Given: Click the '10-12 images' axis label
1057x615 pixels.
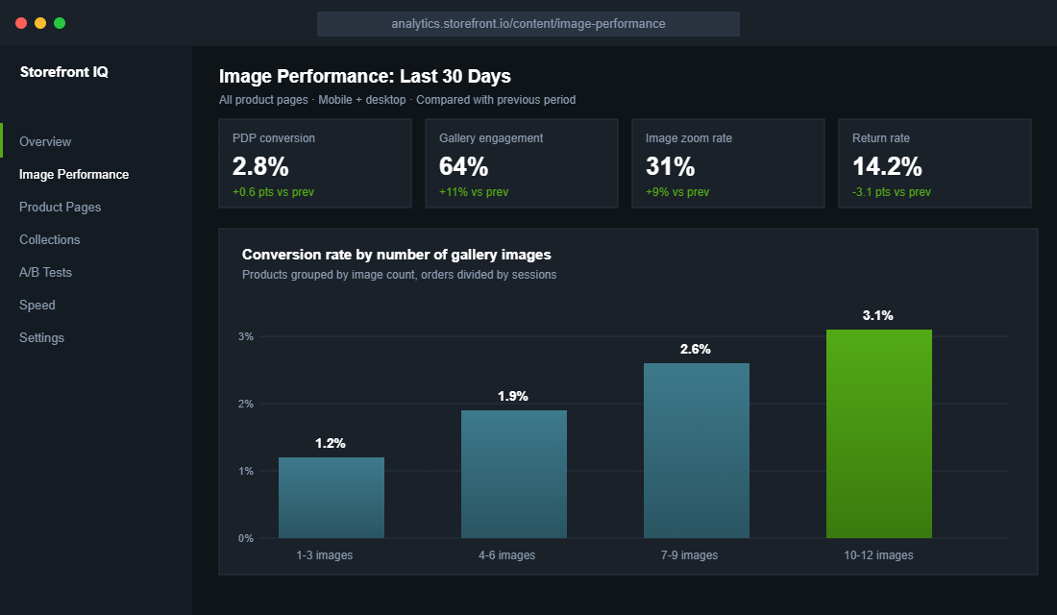Looking at the screenshot, I should [x=878, y=555].
